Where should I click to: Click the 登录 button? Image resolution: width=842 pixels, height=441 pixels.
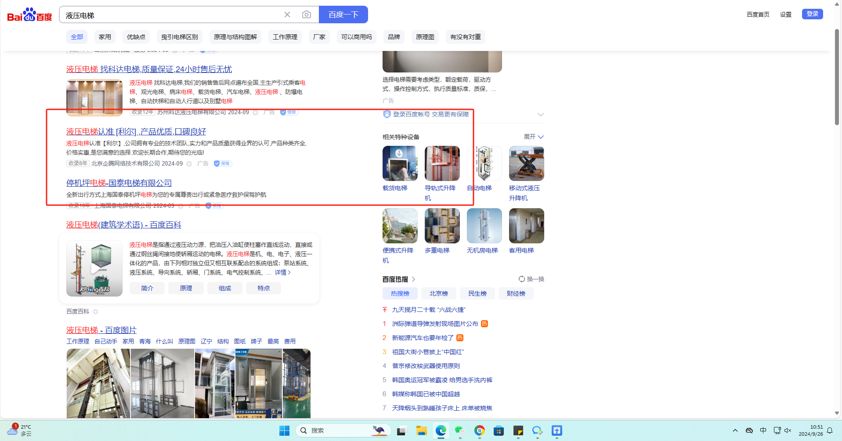813,14
